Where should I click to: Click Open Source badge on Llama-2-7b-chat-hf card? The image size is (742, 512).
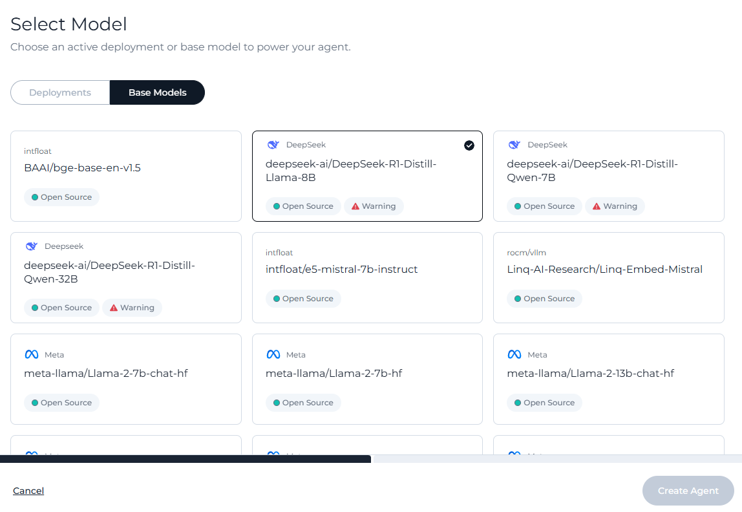61,403
